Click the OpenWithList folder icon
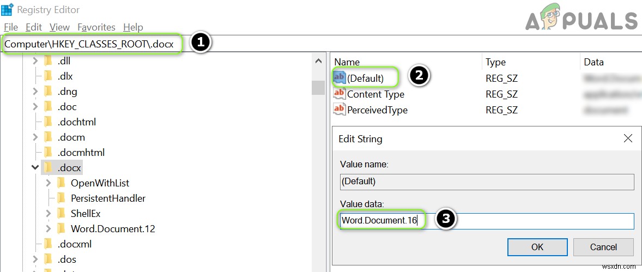 tap(61, 183)
